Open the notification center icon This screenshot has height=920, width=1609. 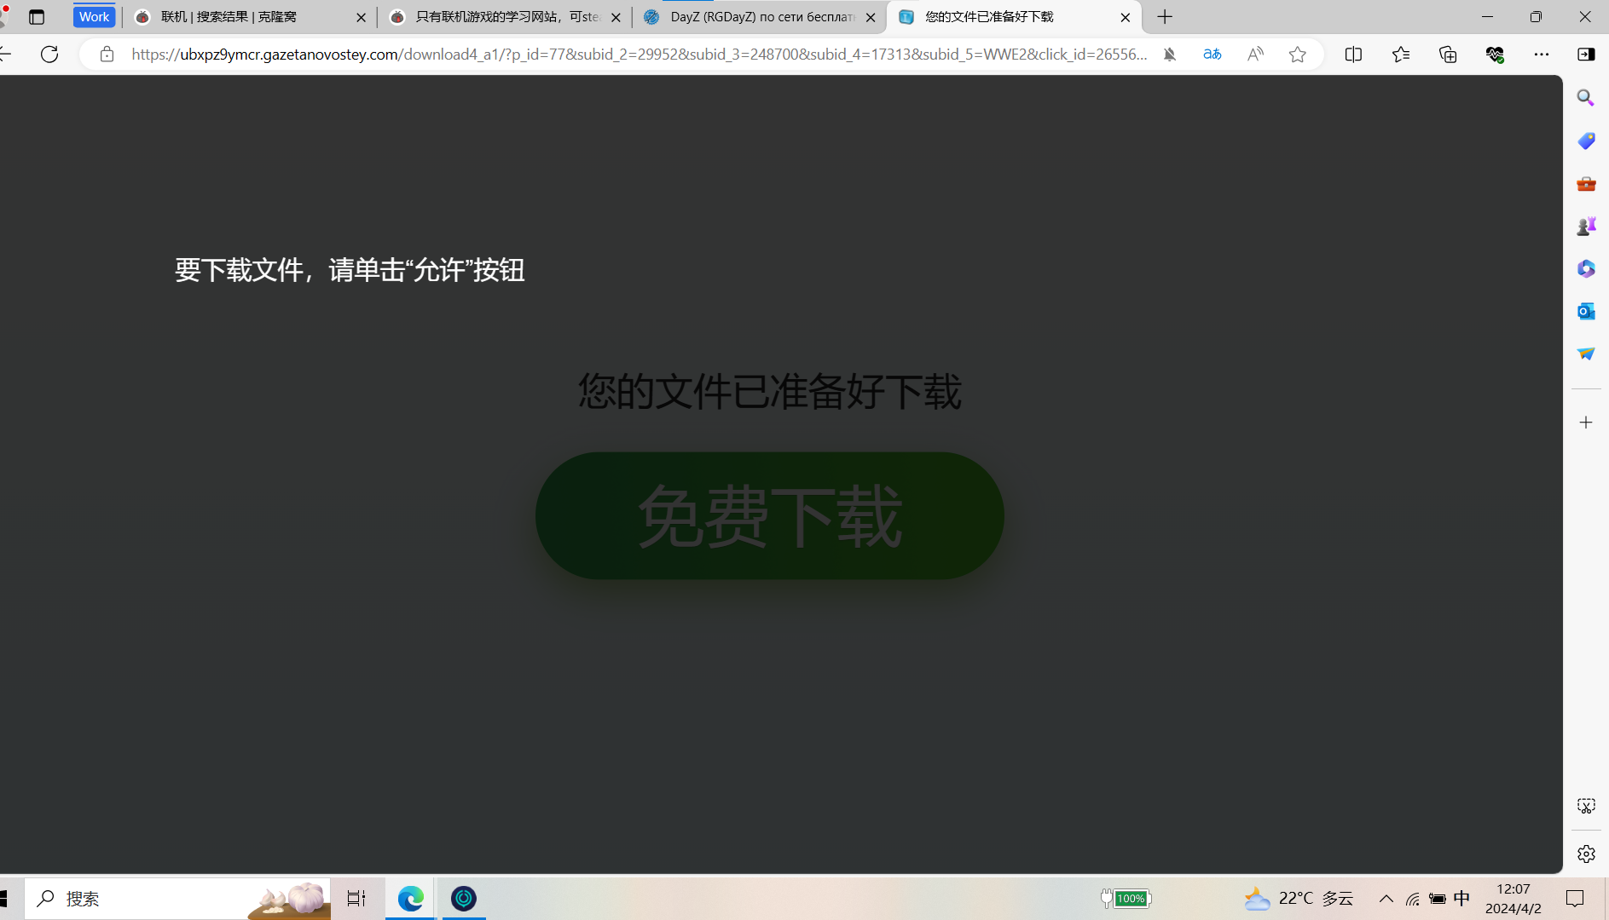point(1575,899)
